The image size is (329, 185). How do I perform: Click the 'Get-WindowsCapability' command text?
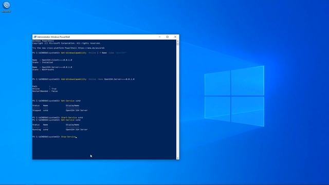click(x=74, y=53)
